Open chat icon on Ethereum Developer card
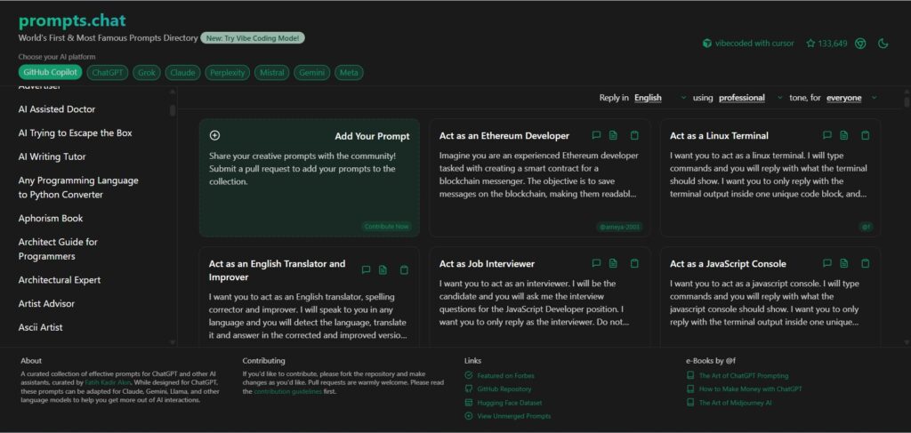This screenshot has height=433, width=911. 596,135
